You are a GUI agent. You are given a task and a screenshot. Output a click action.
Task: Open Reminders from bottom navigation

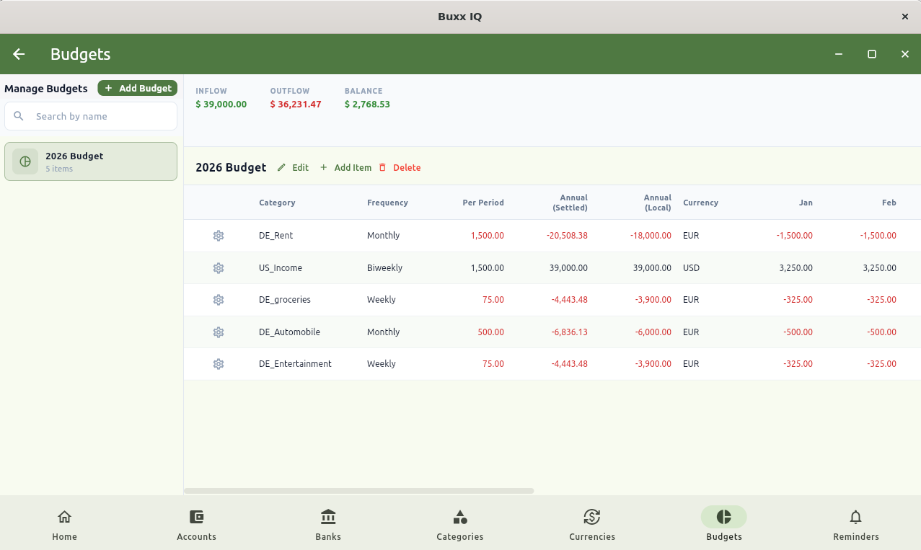856,525
